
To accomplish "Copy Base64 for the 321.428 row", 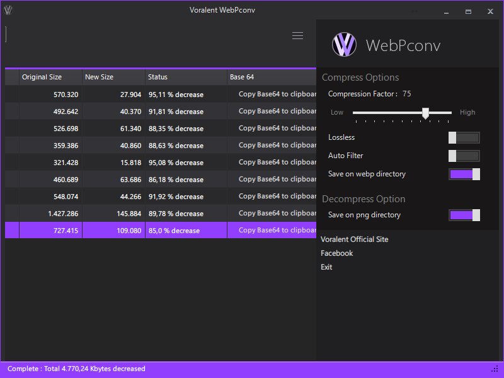I will tap(277, 163).
